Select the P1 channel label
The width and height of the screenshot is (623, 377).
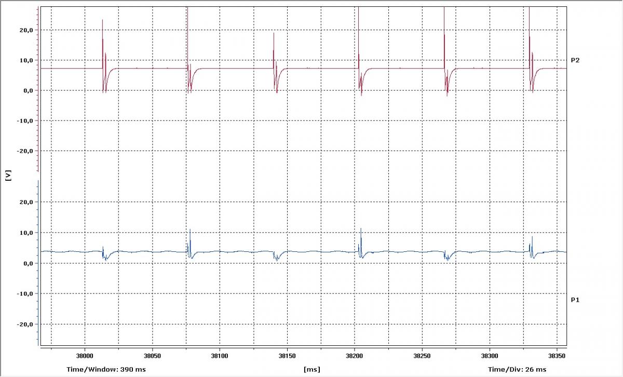click(575, 300)
